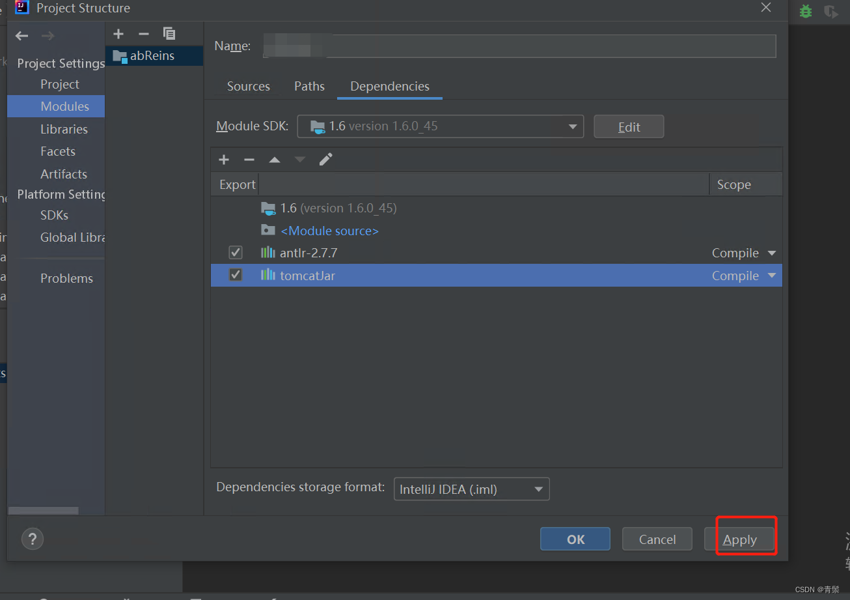Switch to the Paths tab

pos(309,86)
